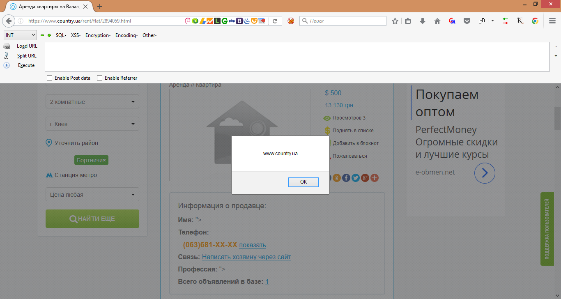Image resolution: width=561 pixels, height=299 pixels.
Task: Click "показать" to reveal the phone number
Action: pyautogui.click(x=252, y=245)
